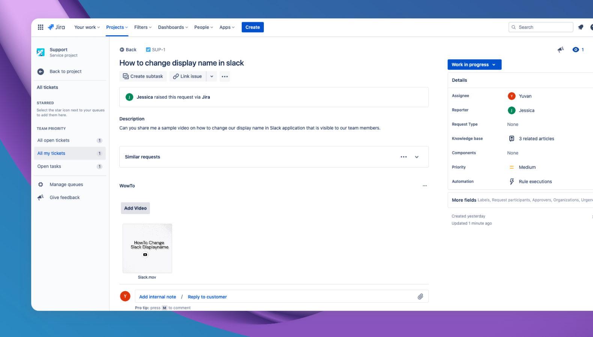Open the Work in progress status dropdown

[x=474, y=65]
